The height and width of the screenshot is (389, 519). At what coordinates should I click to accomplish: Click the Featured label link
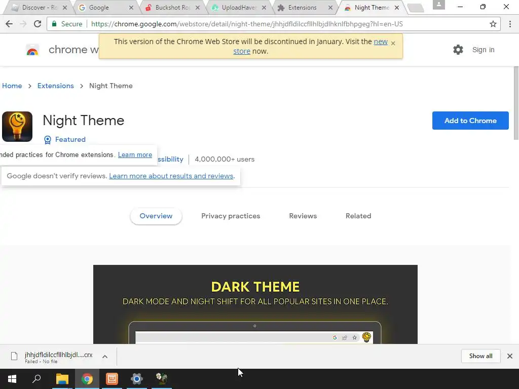70,140
